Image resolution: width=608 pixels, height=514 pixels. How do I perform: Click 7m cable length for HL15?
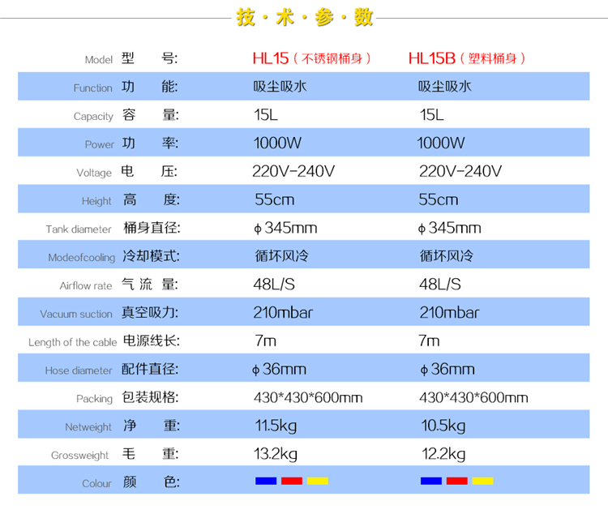point(266,341)
